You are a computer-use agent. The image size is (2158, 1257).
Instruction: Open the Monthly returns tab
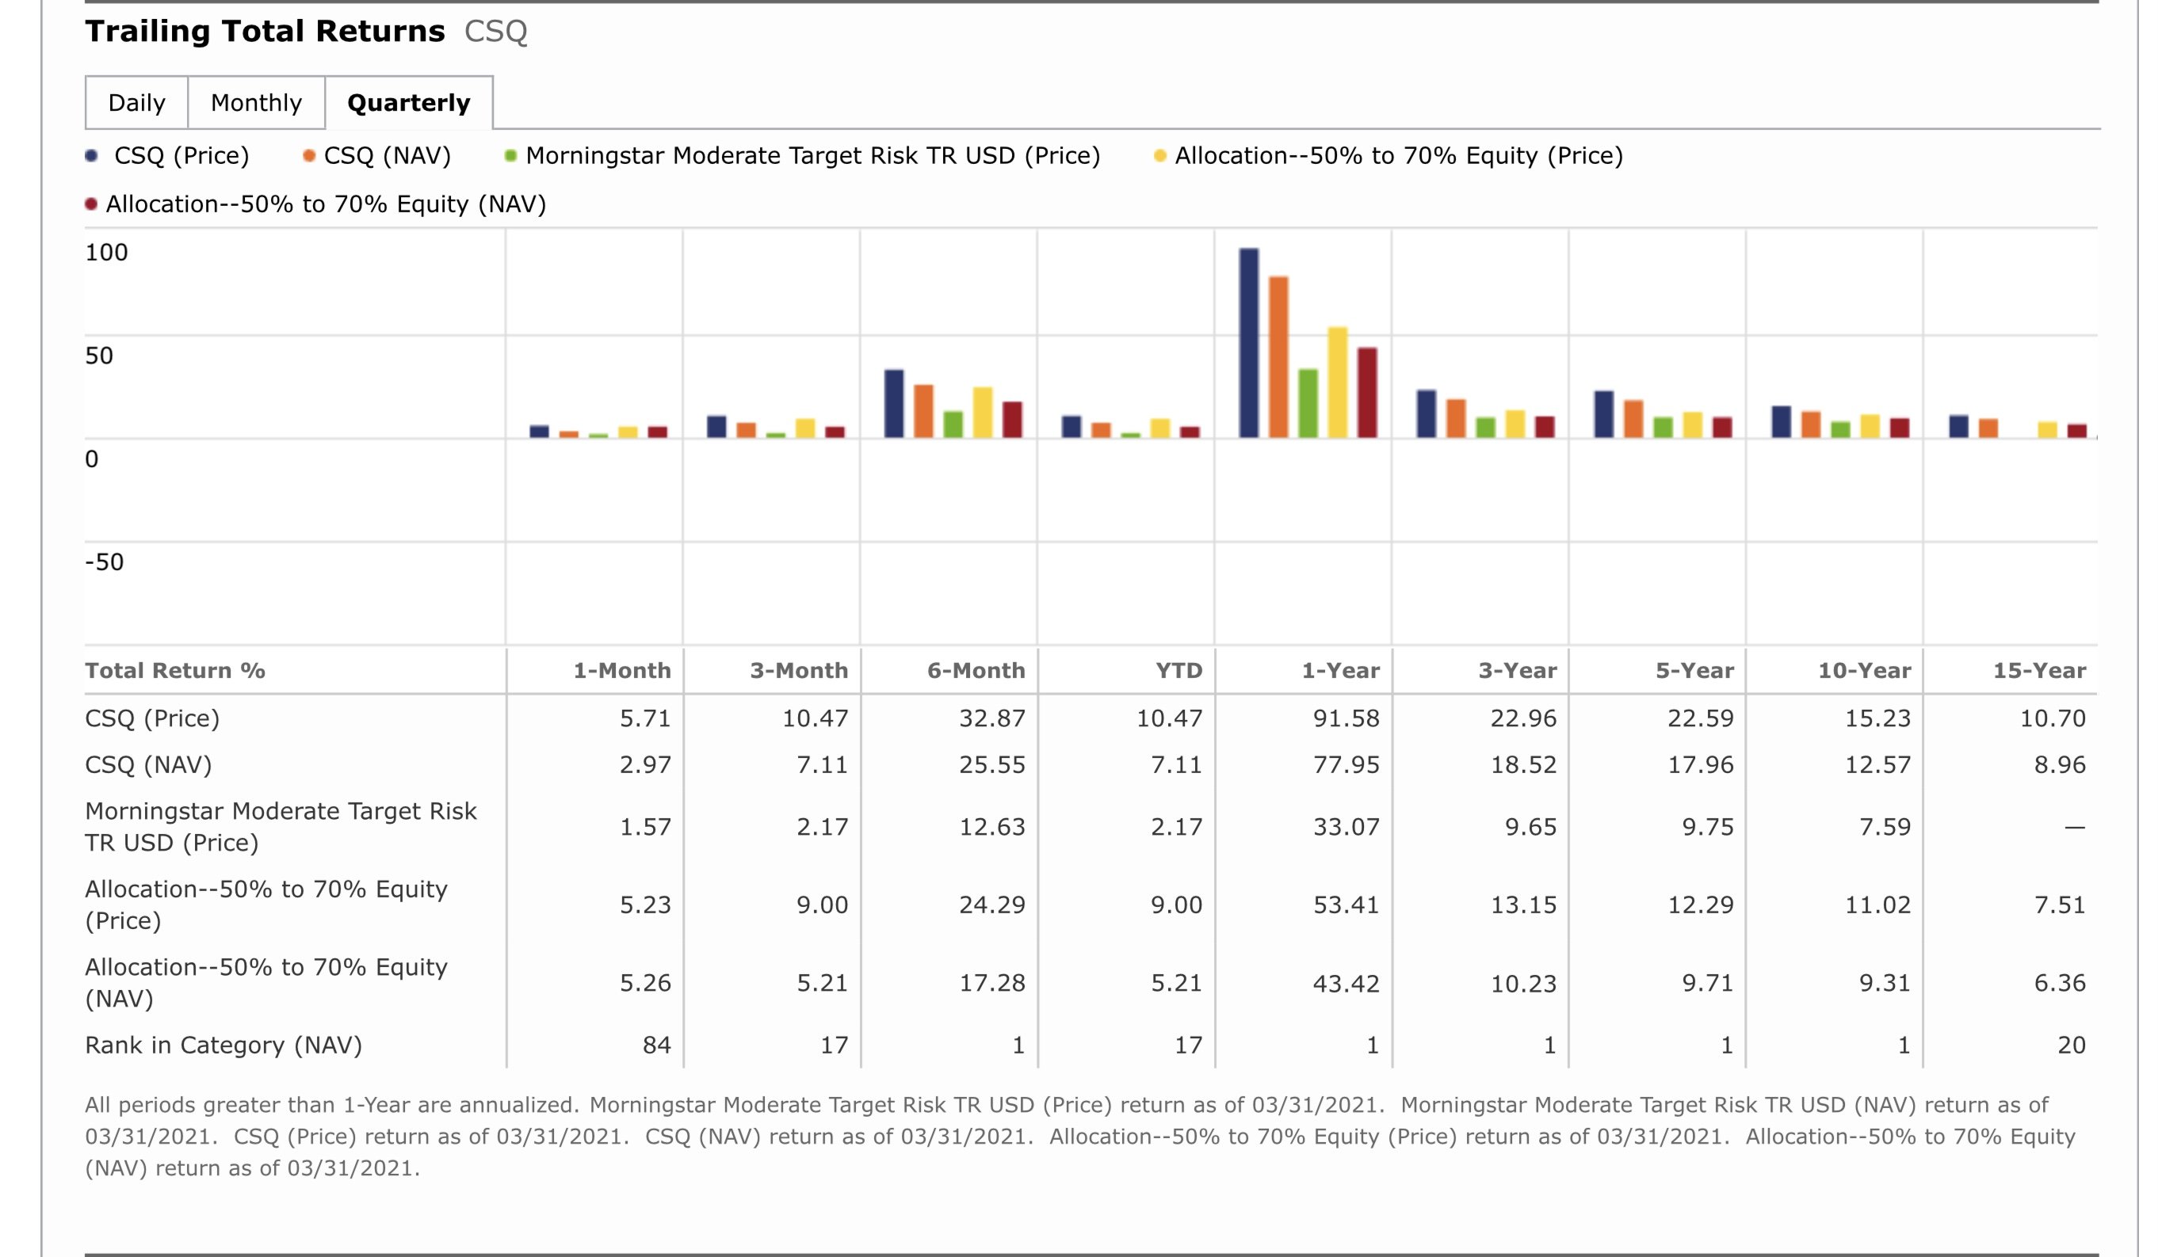256,103
